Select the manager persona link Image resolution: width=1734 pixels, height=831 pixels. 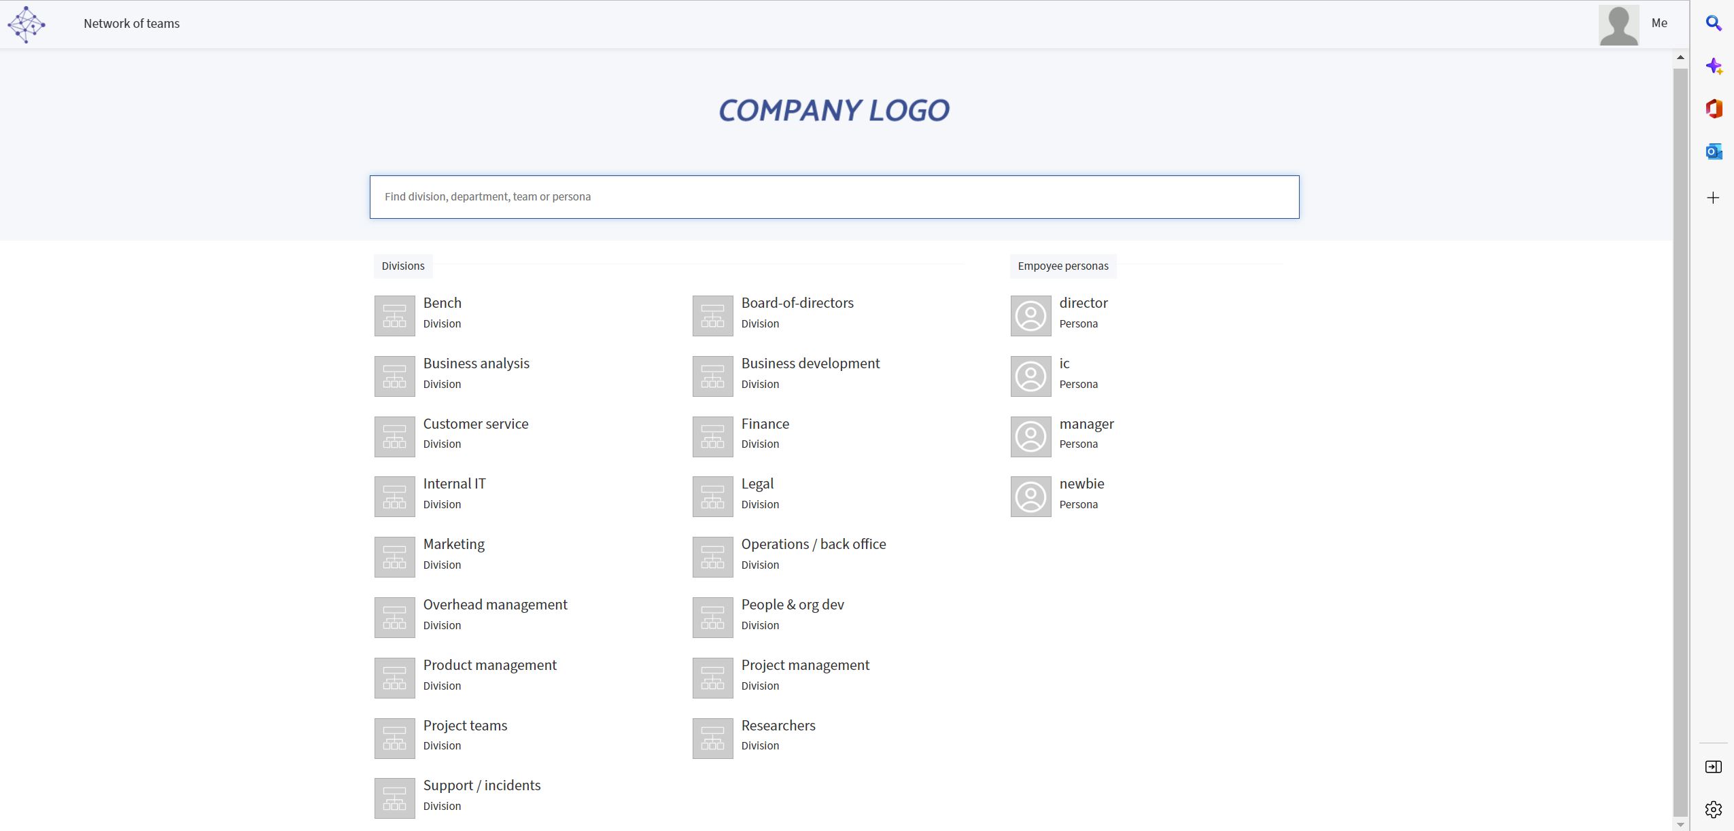1086,424
